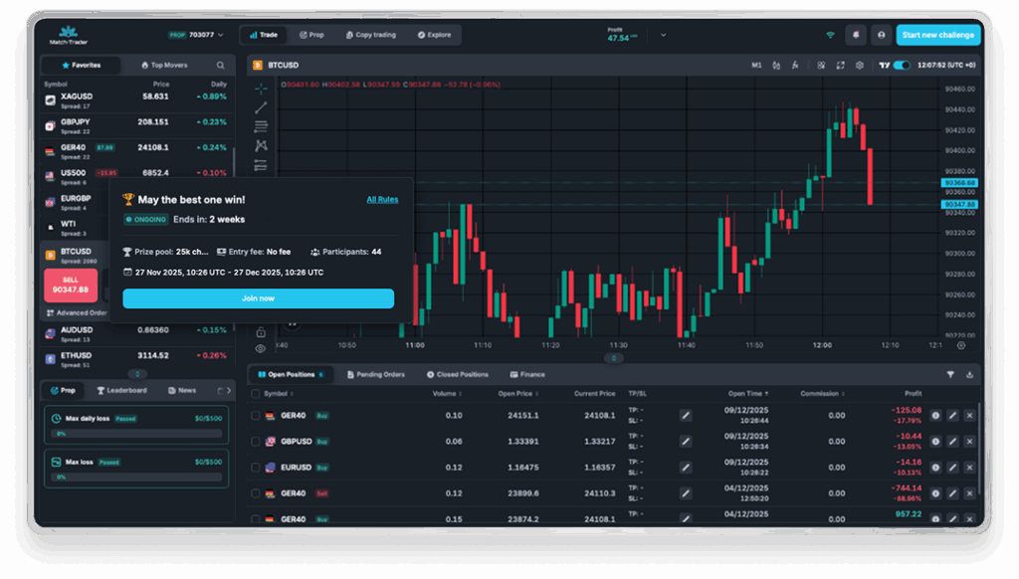Search symbols with magnifier icon
The width and height of the screenshot is (1019, 579).
[220, 65]
